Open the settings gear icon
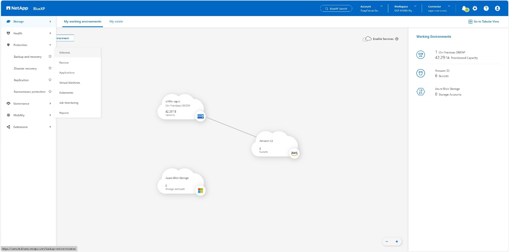This screenshot has width=509, height=252. pos(475,8)
